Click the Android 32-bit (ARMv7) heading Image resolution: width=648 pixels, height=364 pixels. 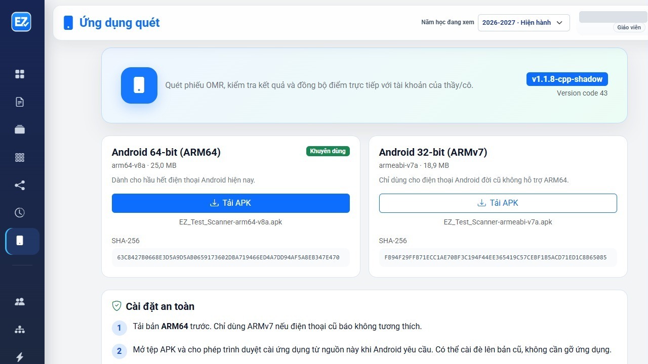[433, 152]
